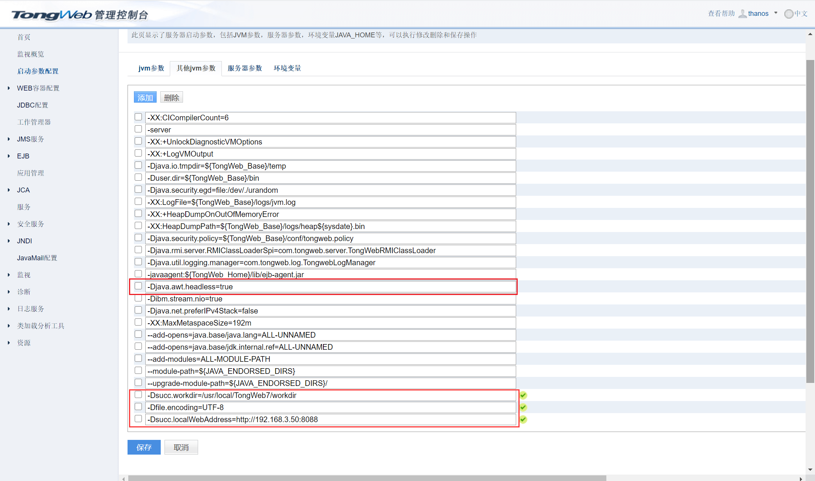
Task: Open the thanos user dropdown arrow
Action: [x=776, y=13]
